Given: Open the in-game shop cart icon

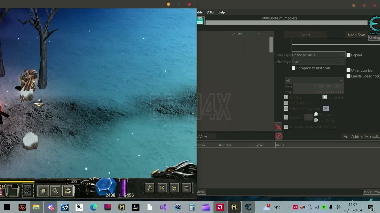Looking at the screenshot, I should tap(174, 188).
